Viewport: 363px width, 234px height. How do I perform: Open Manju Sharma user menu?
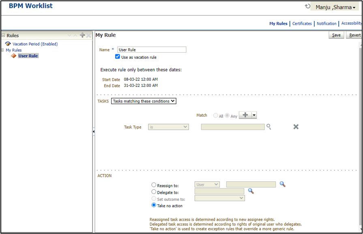[335, 7]
